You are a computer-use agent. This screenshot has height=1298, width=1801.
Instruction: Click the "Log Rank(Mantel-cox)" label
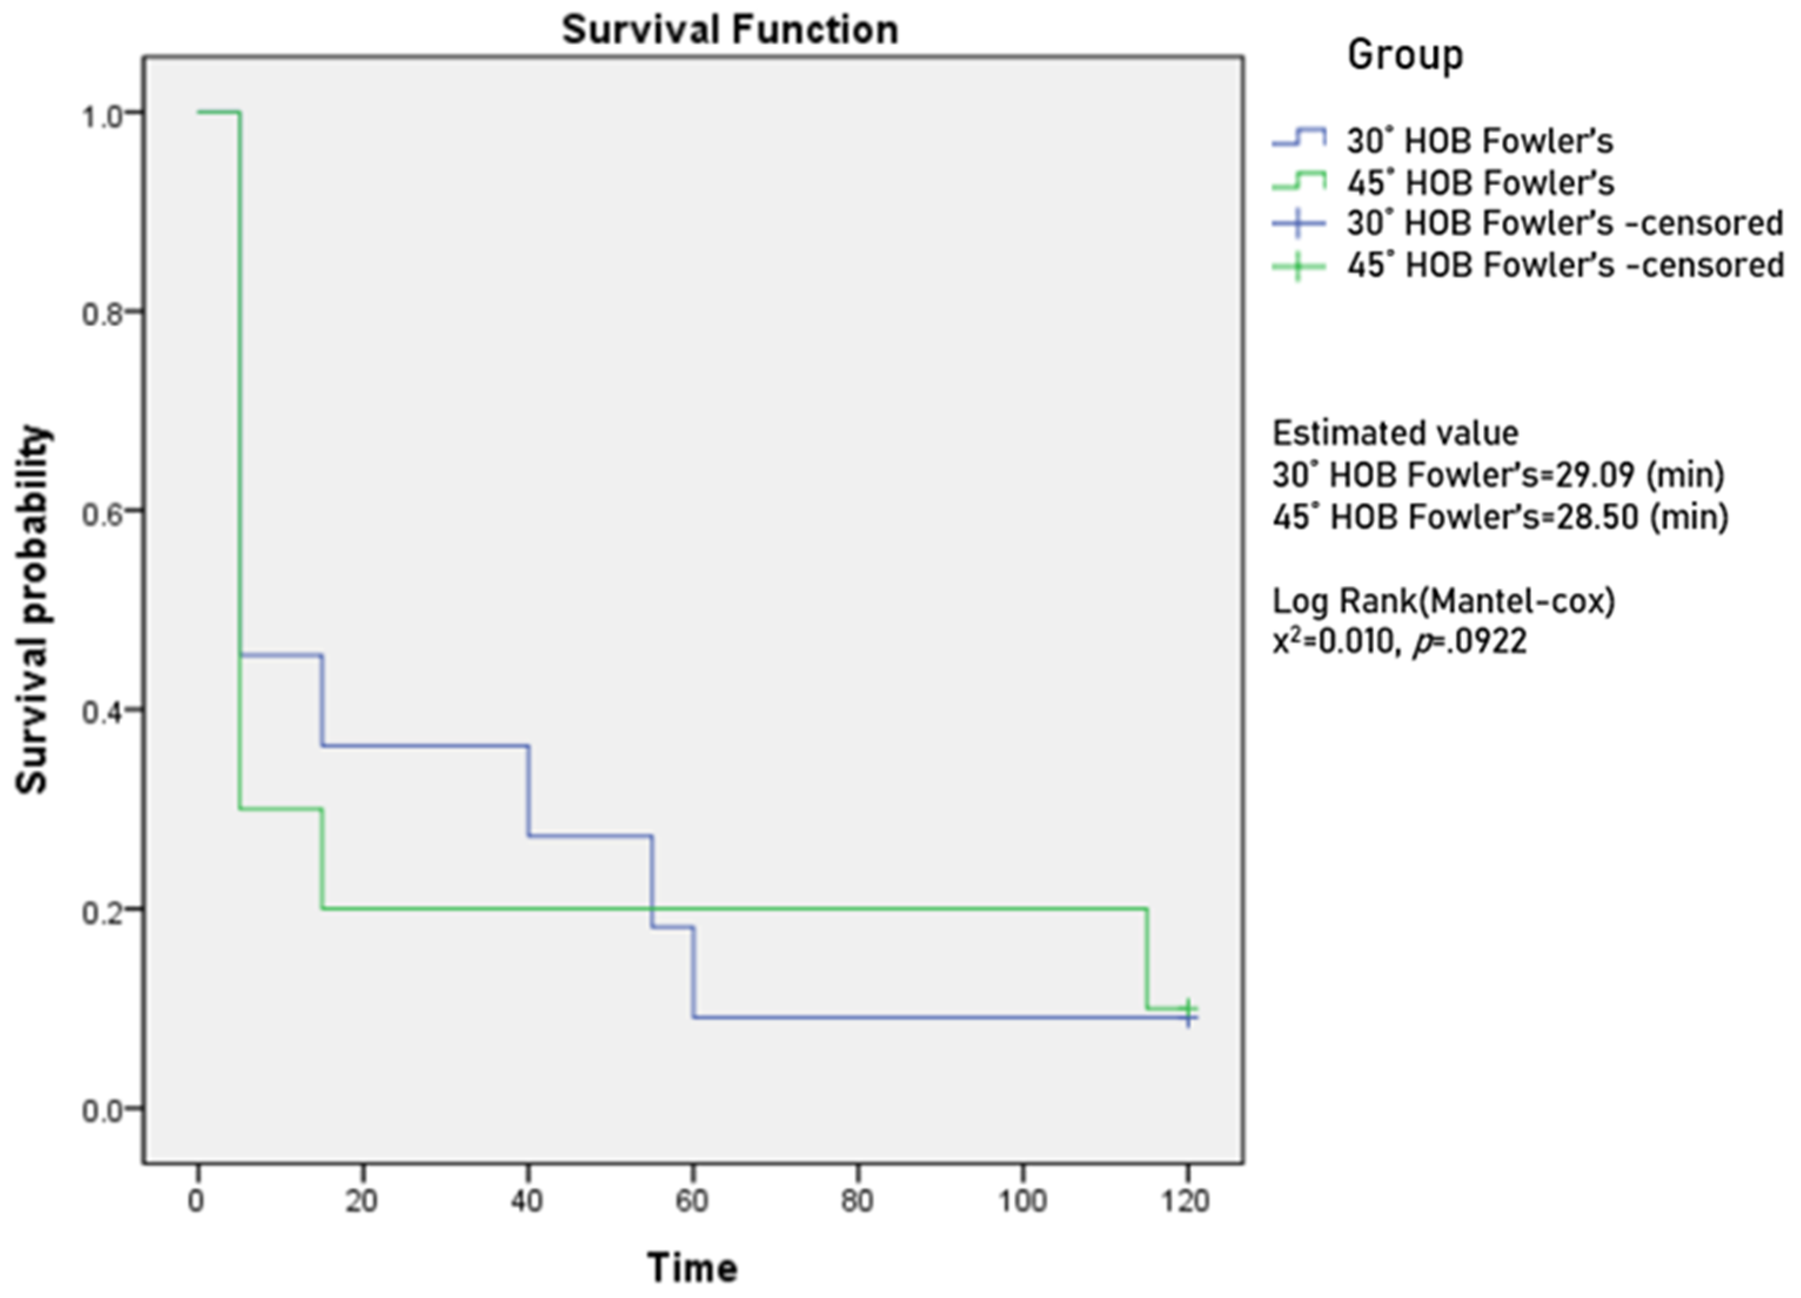click(x=1443, y=601)
